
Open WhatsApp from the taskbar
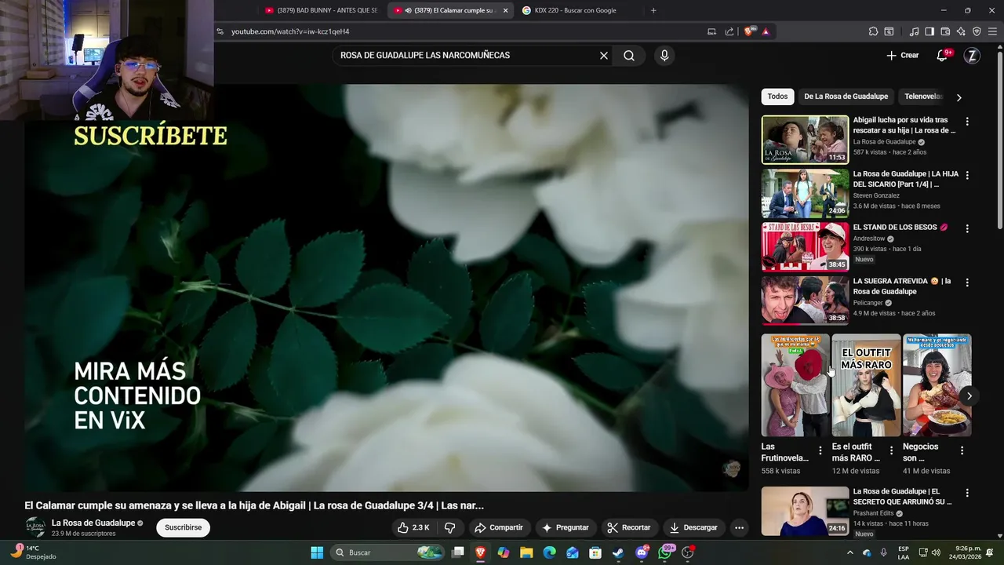click(x=665, y=552)
